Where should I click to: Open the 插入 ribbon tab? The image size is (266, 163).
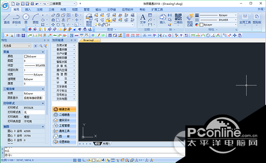tap(28, 9)
